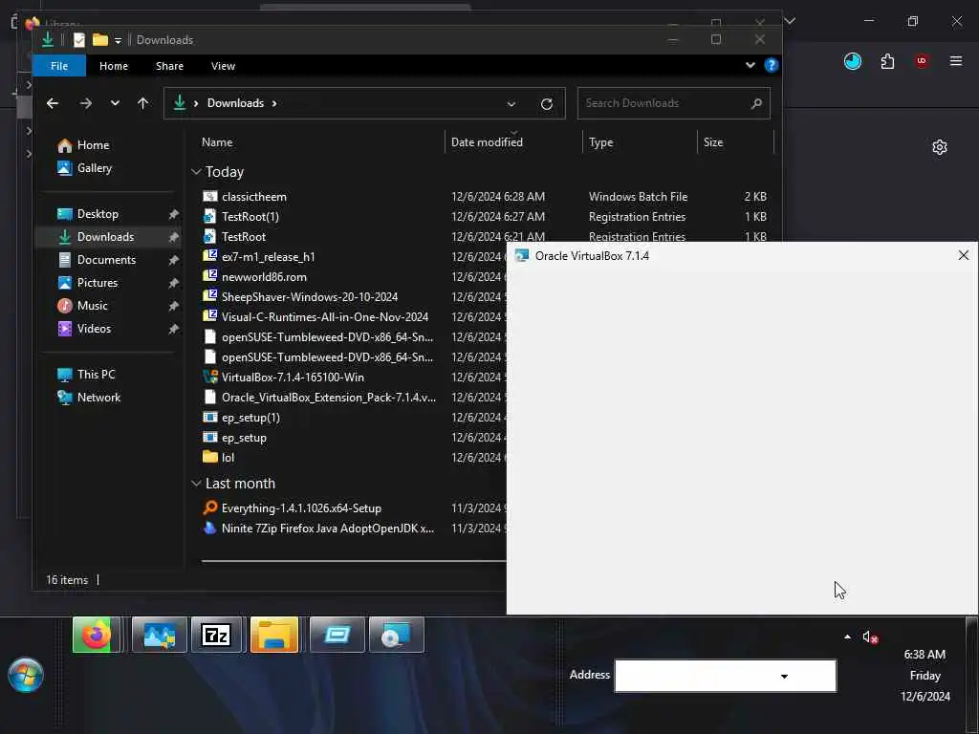Open Explorer help question mark icon

click(772, 65)
